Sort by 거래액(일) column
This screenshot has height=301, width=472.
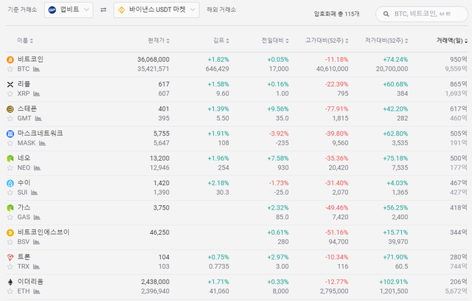452,41
